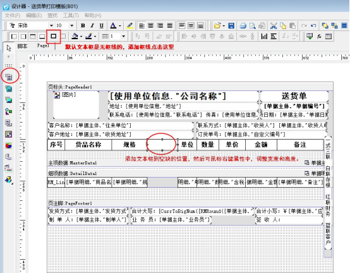
Task: Toggle Underline formatting button
Action: [102, 26]
